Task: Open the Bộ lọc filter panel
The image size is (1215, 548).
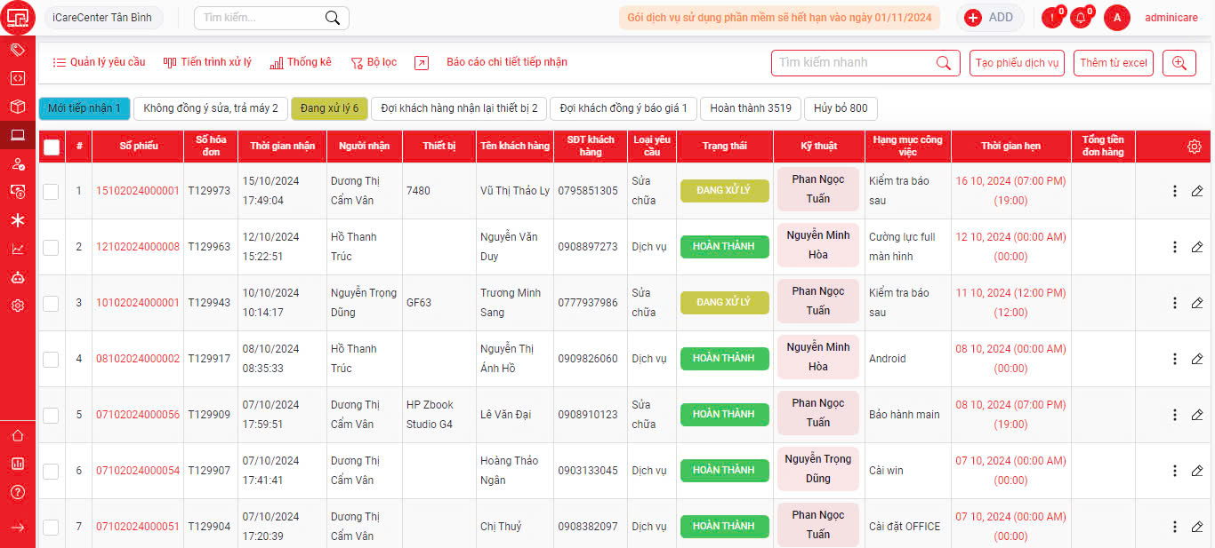Action: pos(374,63)
